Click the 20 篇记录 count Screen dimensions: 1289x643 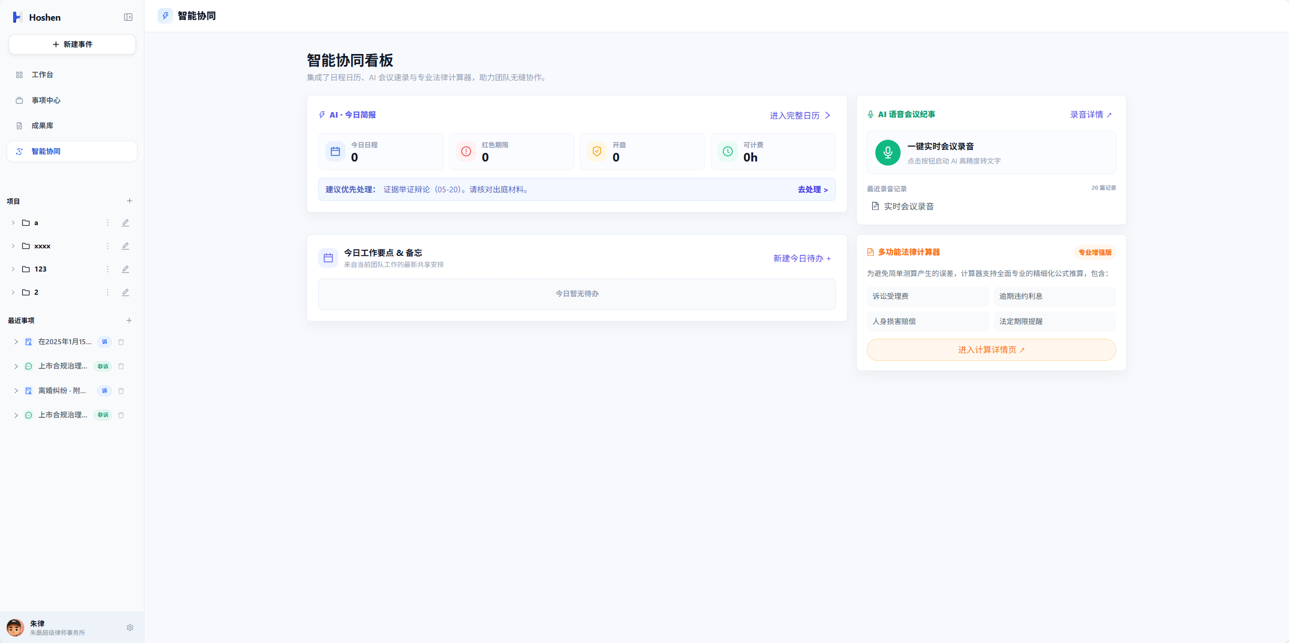[1104, 188]
